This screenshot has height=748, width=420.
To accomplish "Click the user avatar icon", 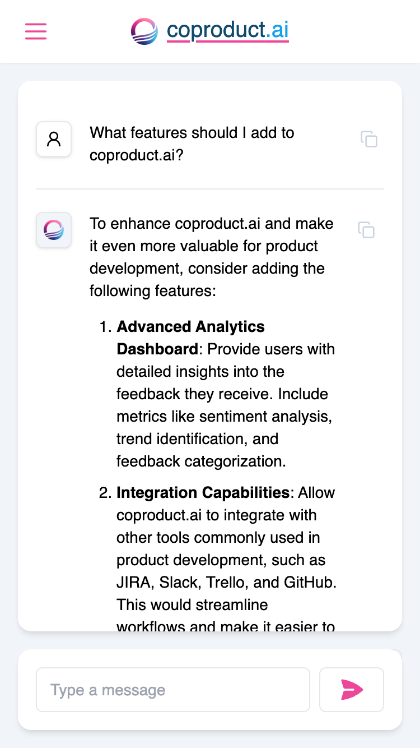I will [x=54, y=139].
